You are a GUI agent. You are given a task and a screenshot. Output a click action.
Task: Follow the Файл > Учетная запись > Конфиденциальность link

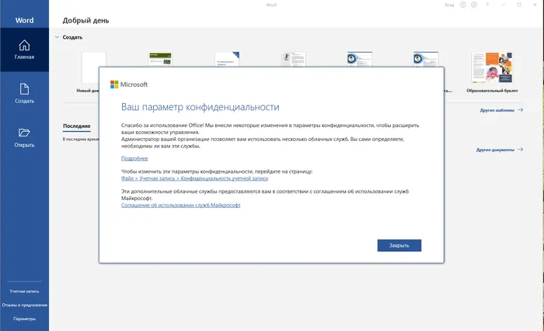194,178
